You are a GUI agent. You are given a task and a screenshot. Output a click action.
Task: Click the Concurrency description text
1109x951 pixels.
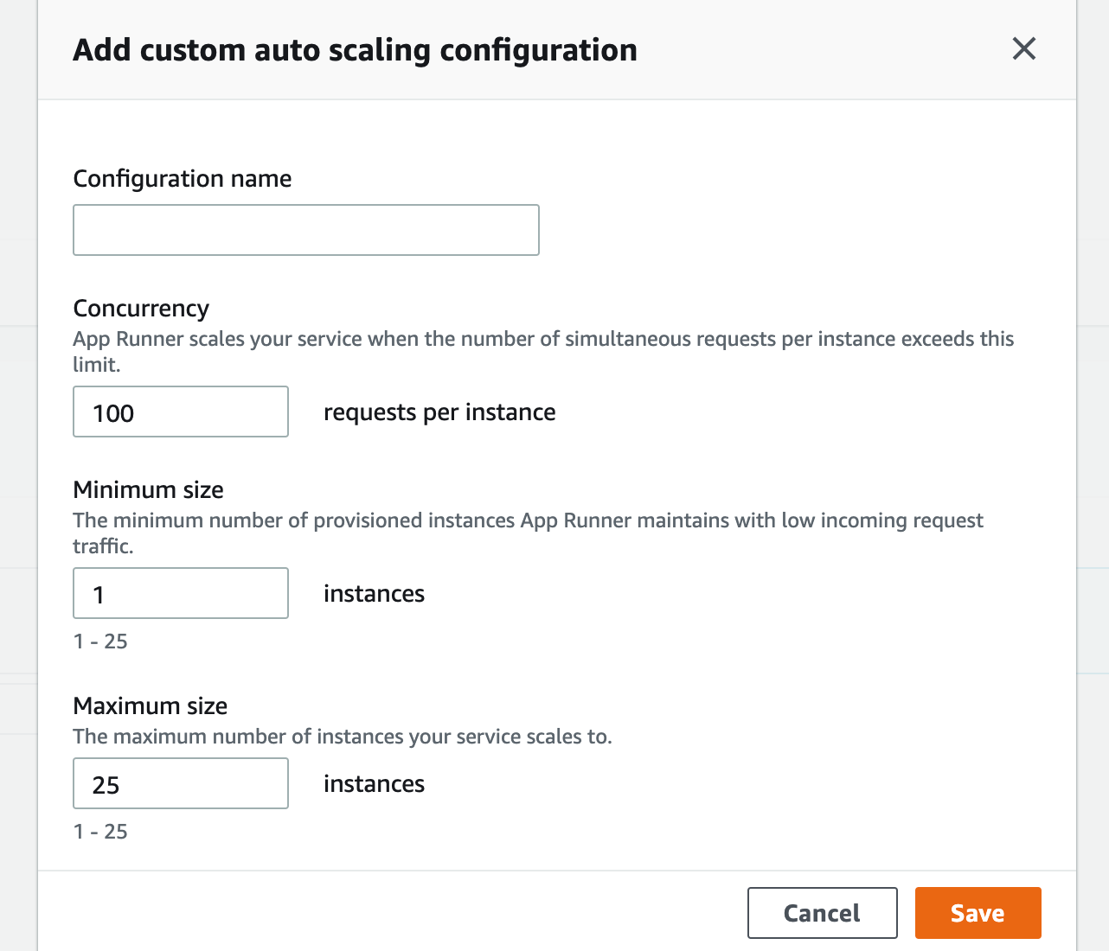543,350
